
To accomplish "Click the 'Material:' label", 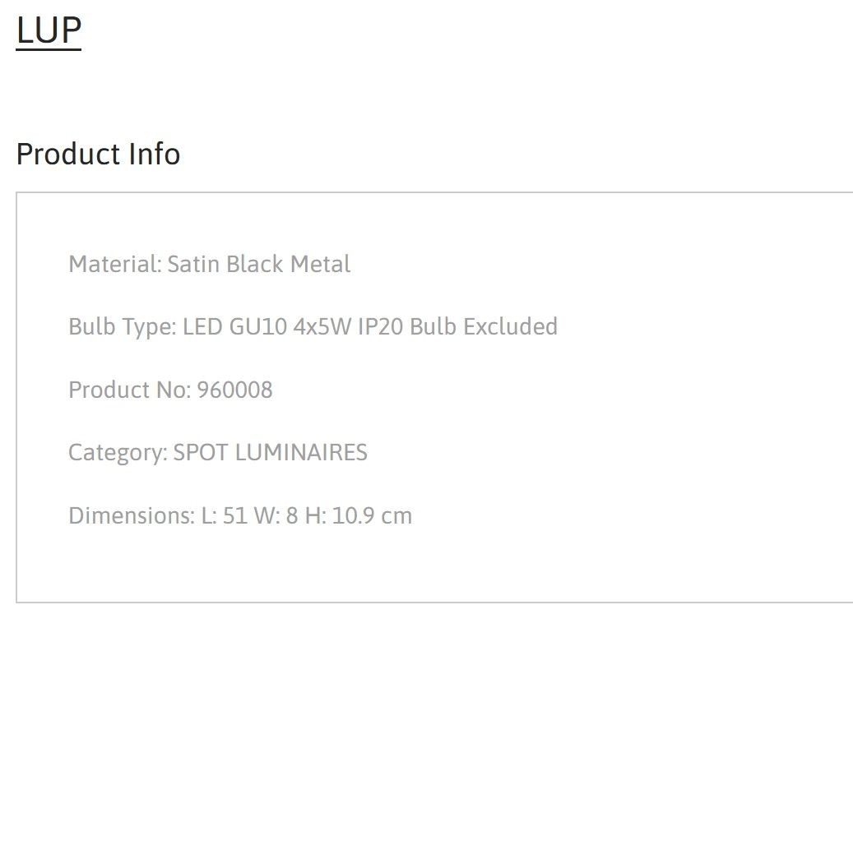I will coord(115,264).
